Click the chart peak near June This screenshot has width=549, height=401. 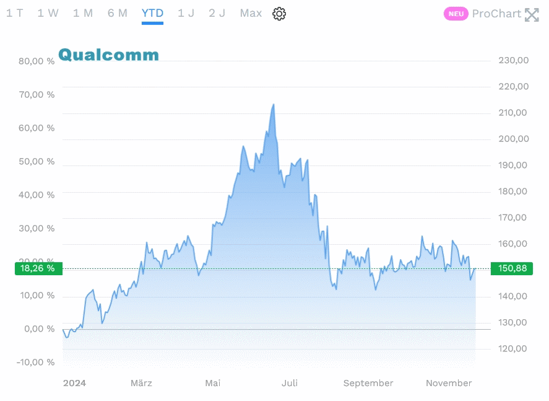point(273,105)
